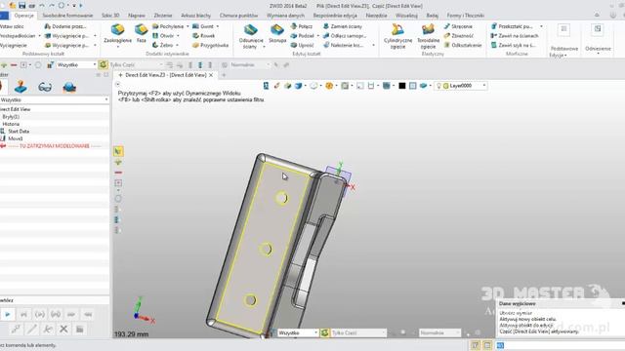Click the Zamień ściany tool
Viewport: 625px width, 351px height.
point(343,26)
